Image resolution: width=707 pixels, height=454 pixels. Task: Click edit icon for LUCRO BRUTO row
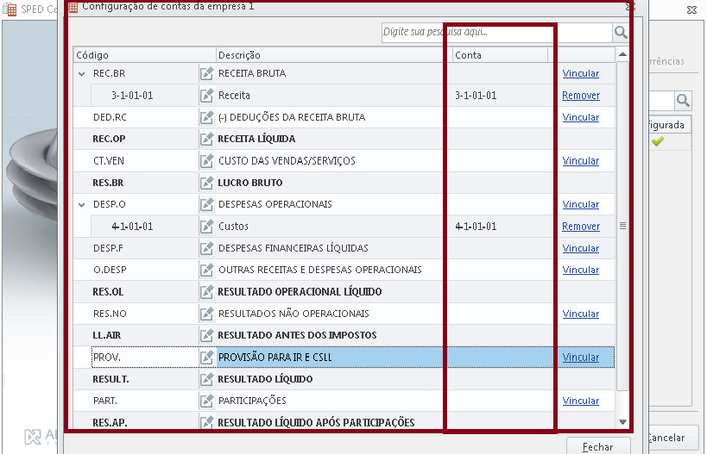pyautogui.click(x=206, y=183)
